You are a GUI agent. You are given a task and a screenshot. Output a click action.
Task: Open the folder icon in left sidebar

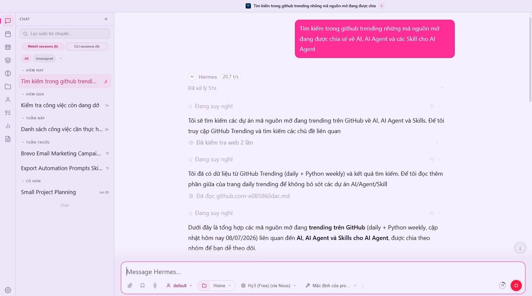pos(8,87)
